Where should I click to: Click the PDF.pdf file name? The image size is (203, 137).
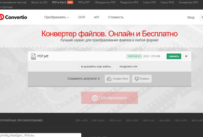43,56
